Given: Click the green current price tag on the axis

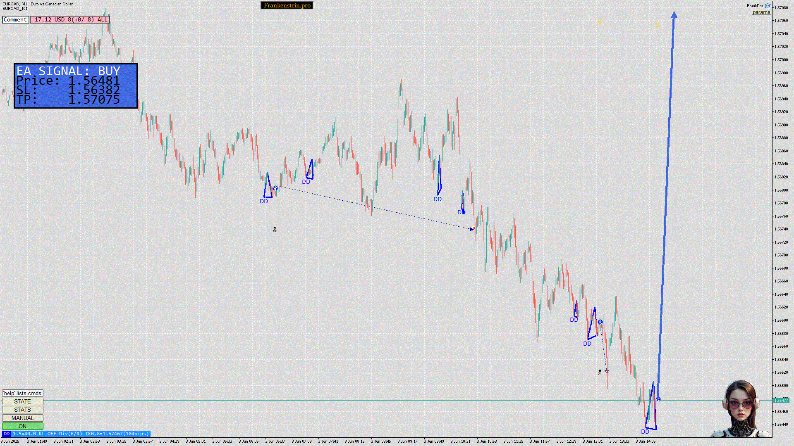Looking at the screenshot, I should (781, 400).
